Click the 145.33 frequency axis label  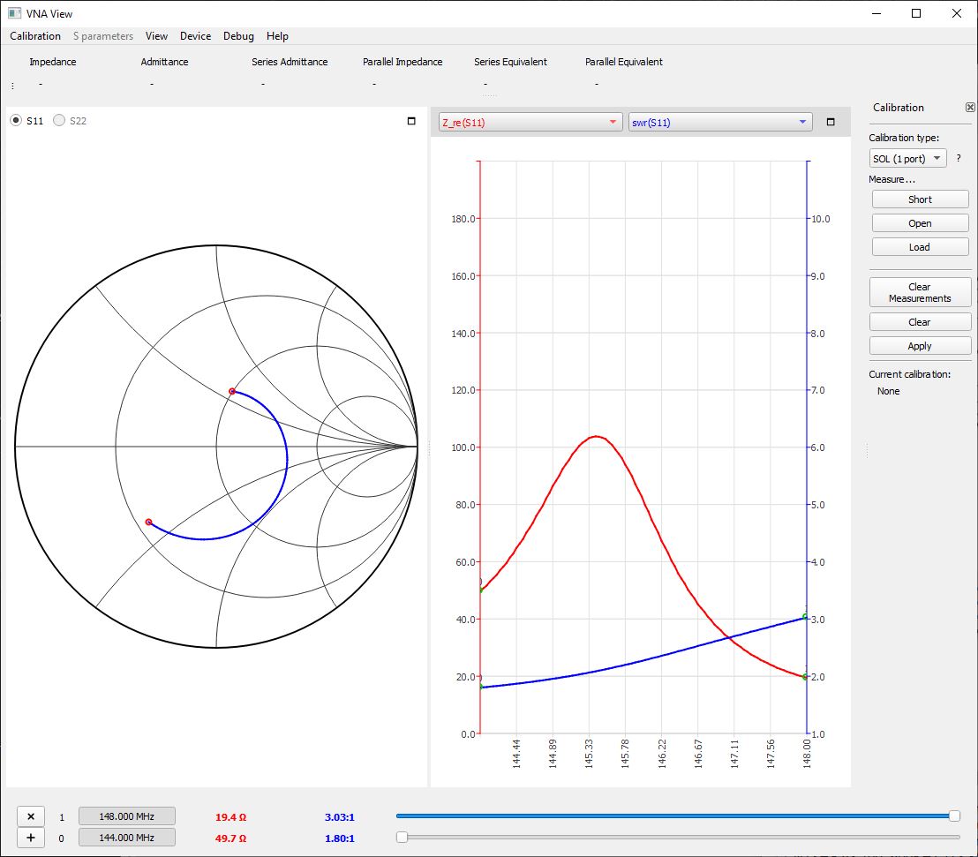[588, 754]
